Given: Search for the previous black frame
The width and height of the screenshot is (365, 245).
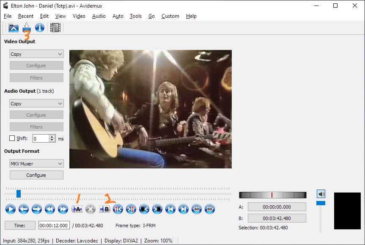Looking at the screenshot, I should pos(144,209).
